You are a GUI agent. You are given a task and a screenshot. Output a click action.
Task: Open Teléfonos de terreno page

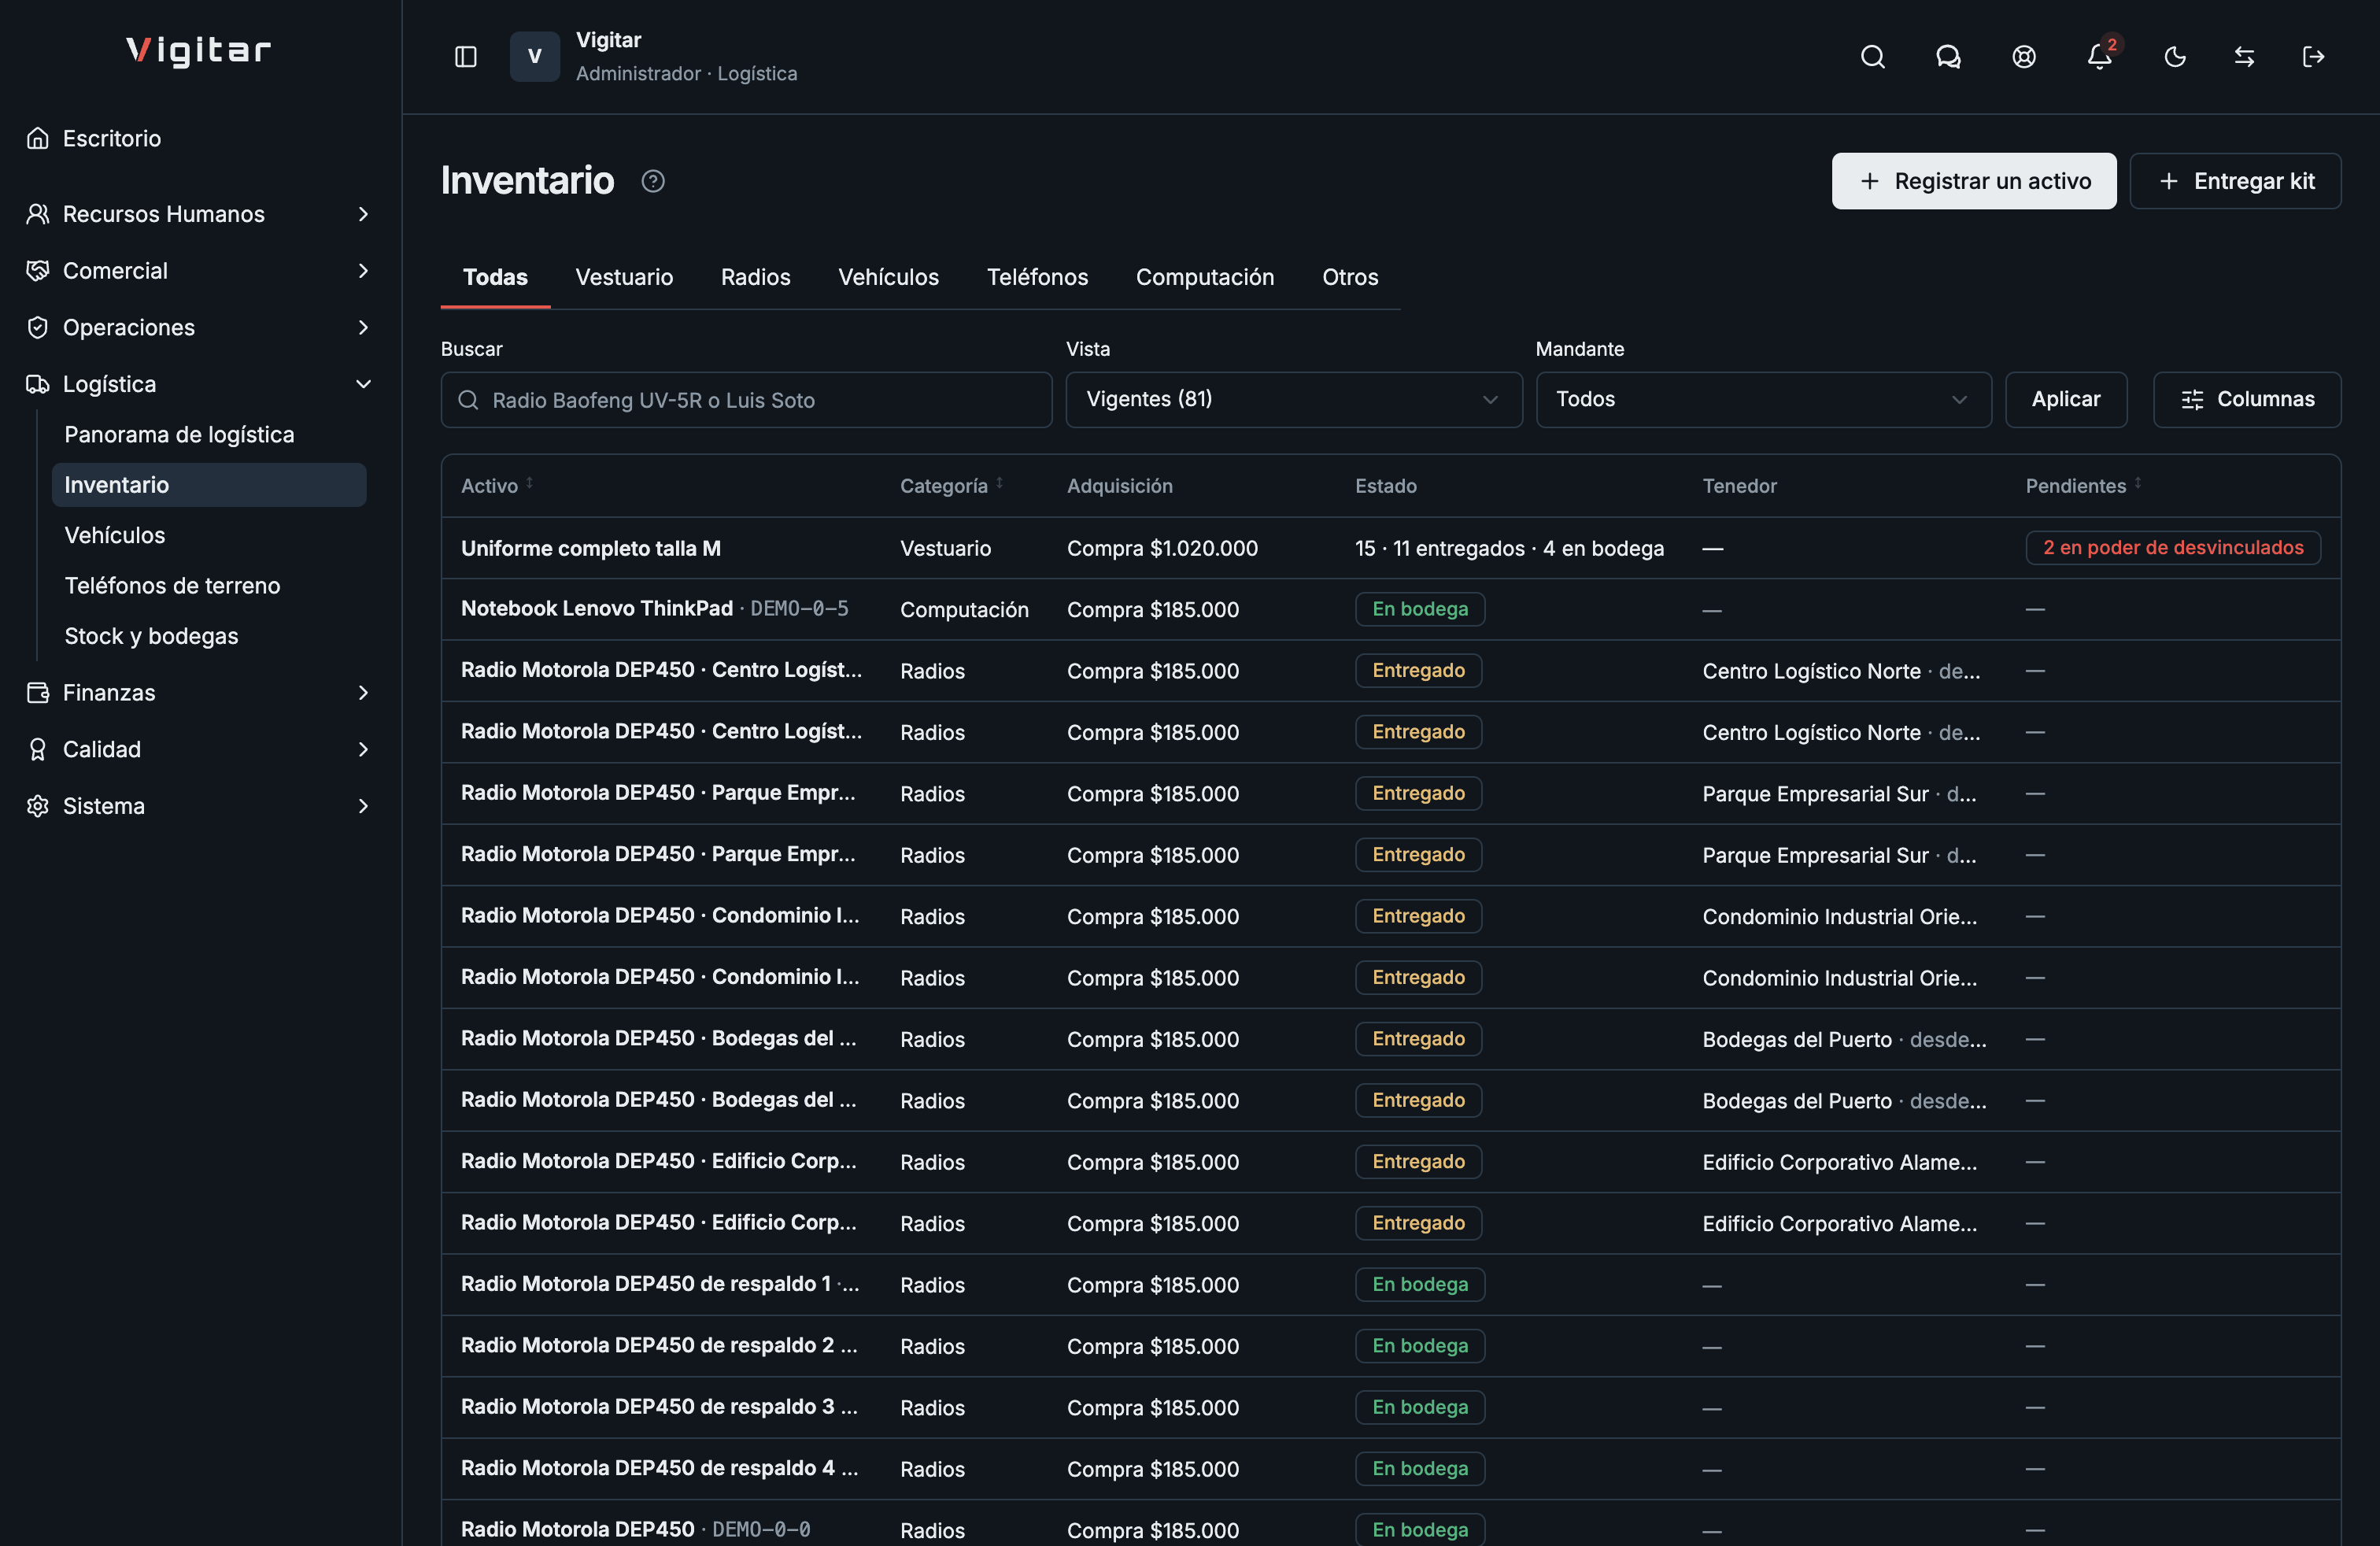(x=209, y=586)
